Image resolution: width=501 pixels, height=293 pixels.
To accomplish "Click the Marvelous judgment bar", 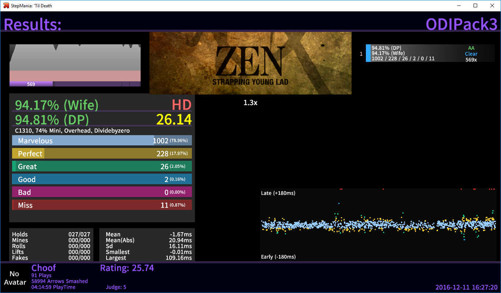I will tap(102, 141).
